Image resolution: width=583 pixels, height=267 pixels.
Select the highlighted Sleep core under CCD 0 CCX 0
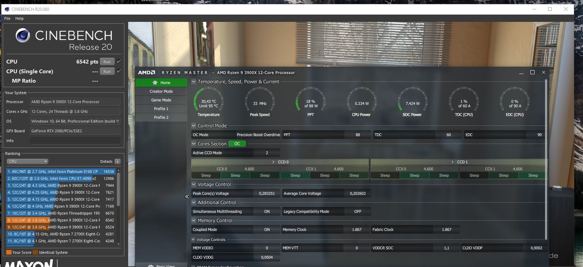point(235,175)
